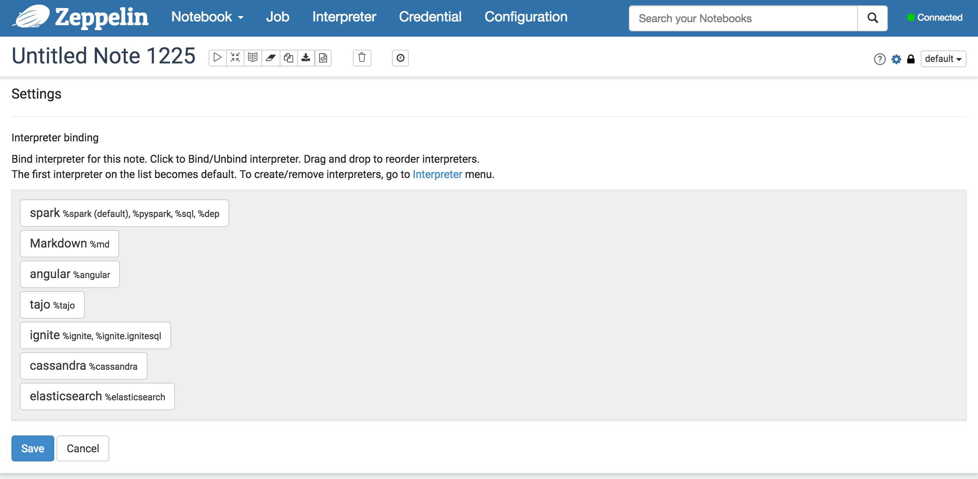Expand the default view mode dropdown
The height and width of the screenshot is (479, 978).
[x=943, y=59]
